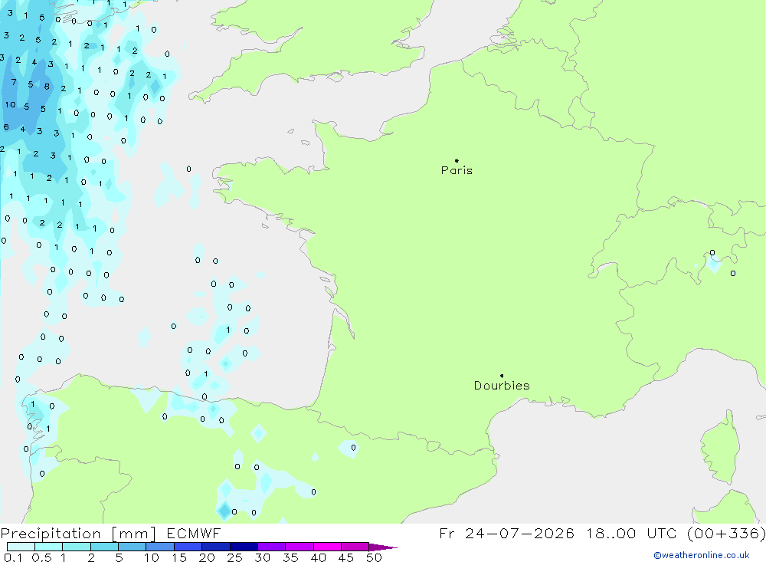Select the 40–45 mm magenta legend swatch
766x562 pixels.
pyautogui.click(x=327, y=547)
